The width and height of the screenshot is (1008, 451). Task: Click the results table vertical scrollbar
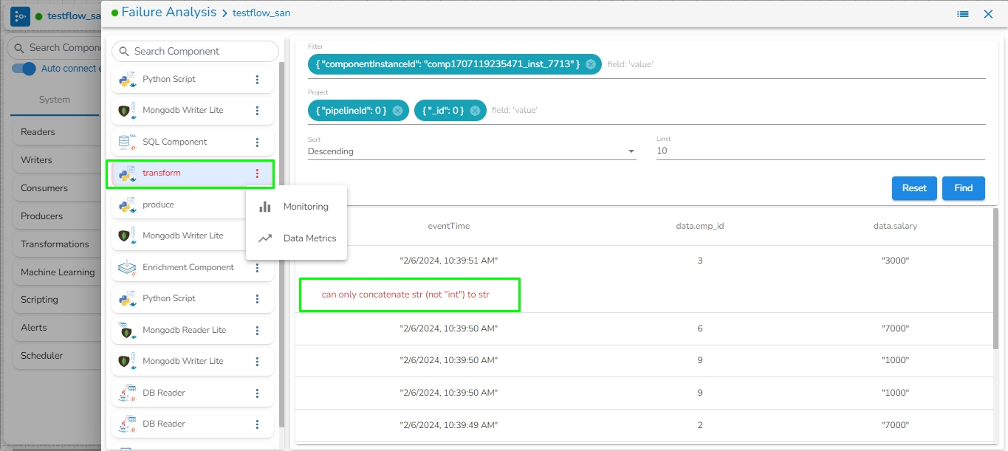click(x=997, y=280)
